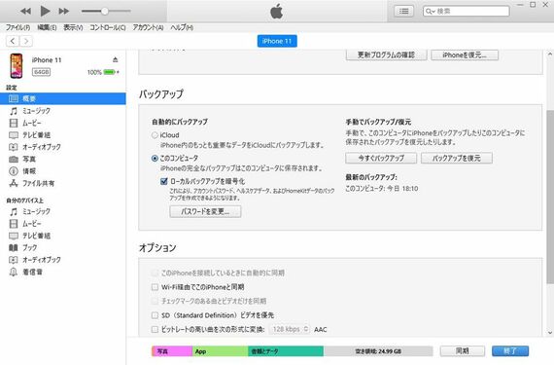Open ムービー under 設定
554x365 pixels.
coord(63,123)
